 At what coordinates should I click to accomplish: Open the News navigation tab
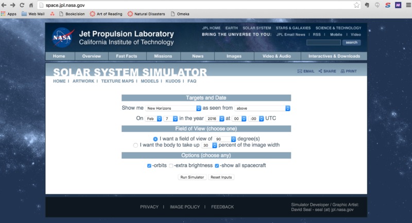[x=198, y=56]
